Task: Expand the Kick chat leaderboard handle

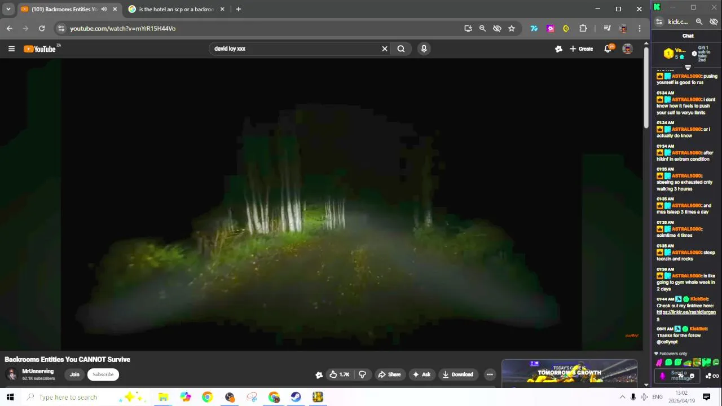Action: click(688, 67)
